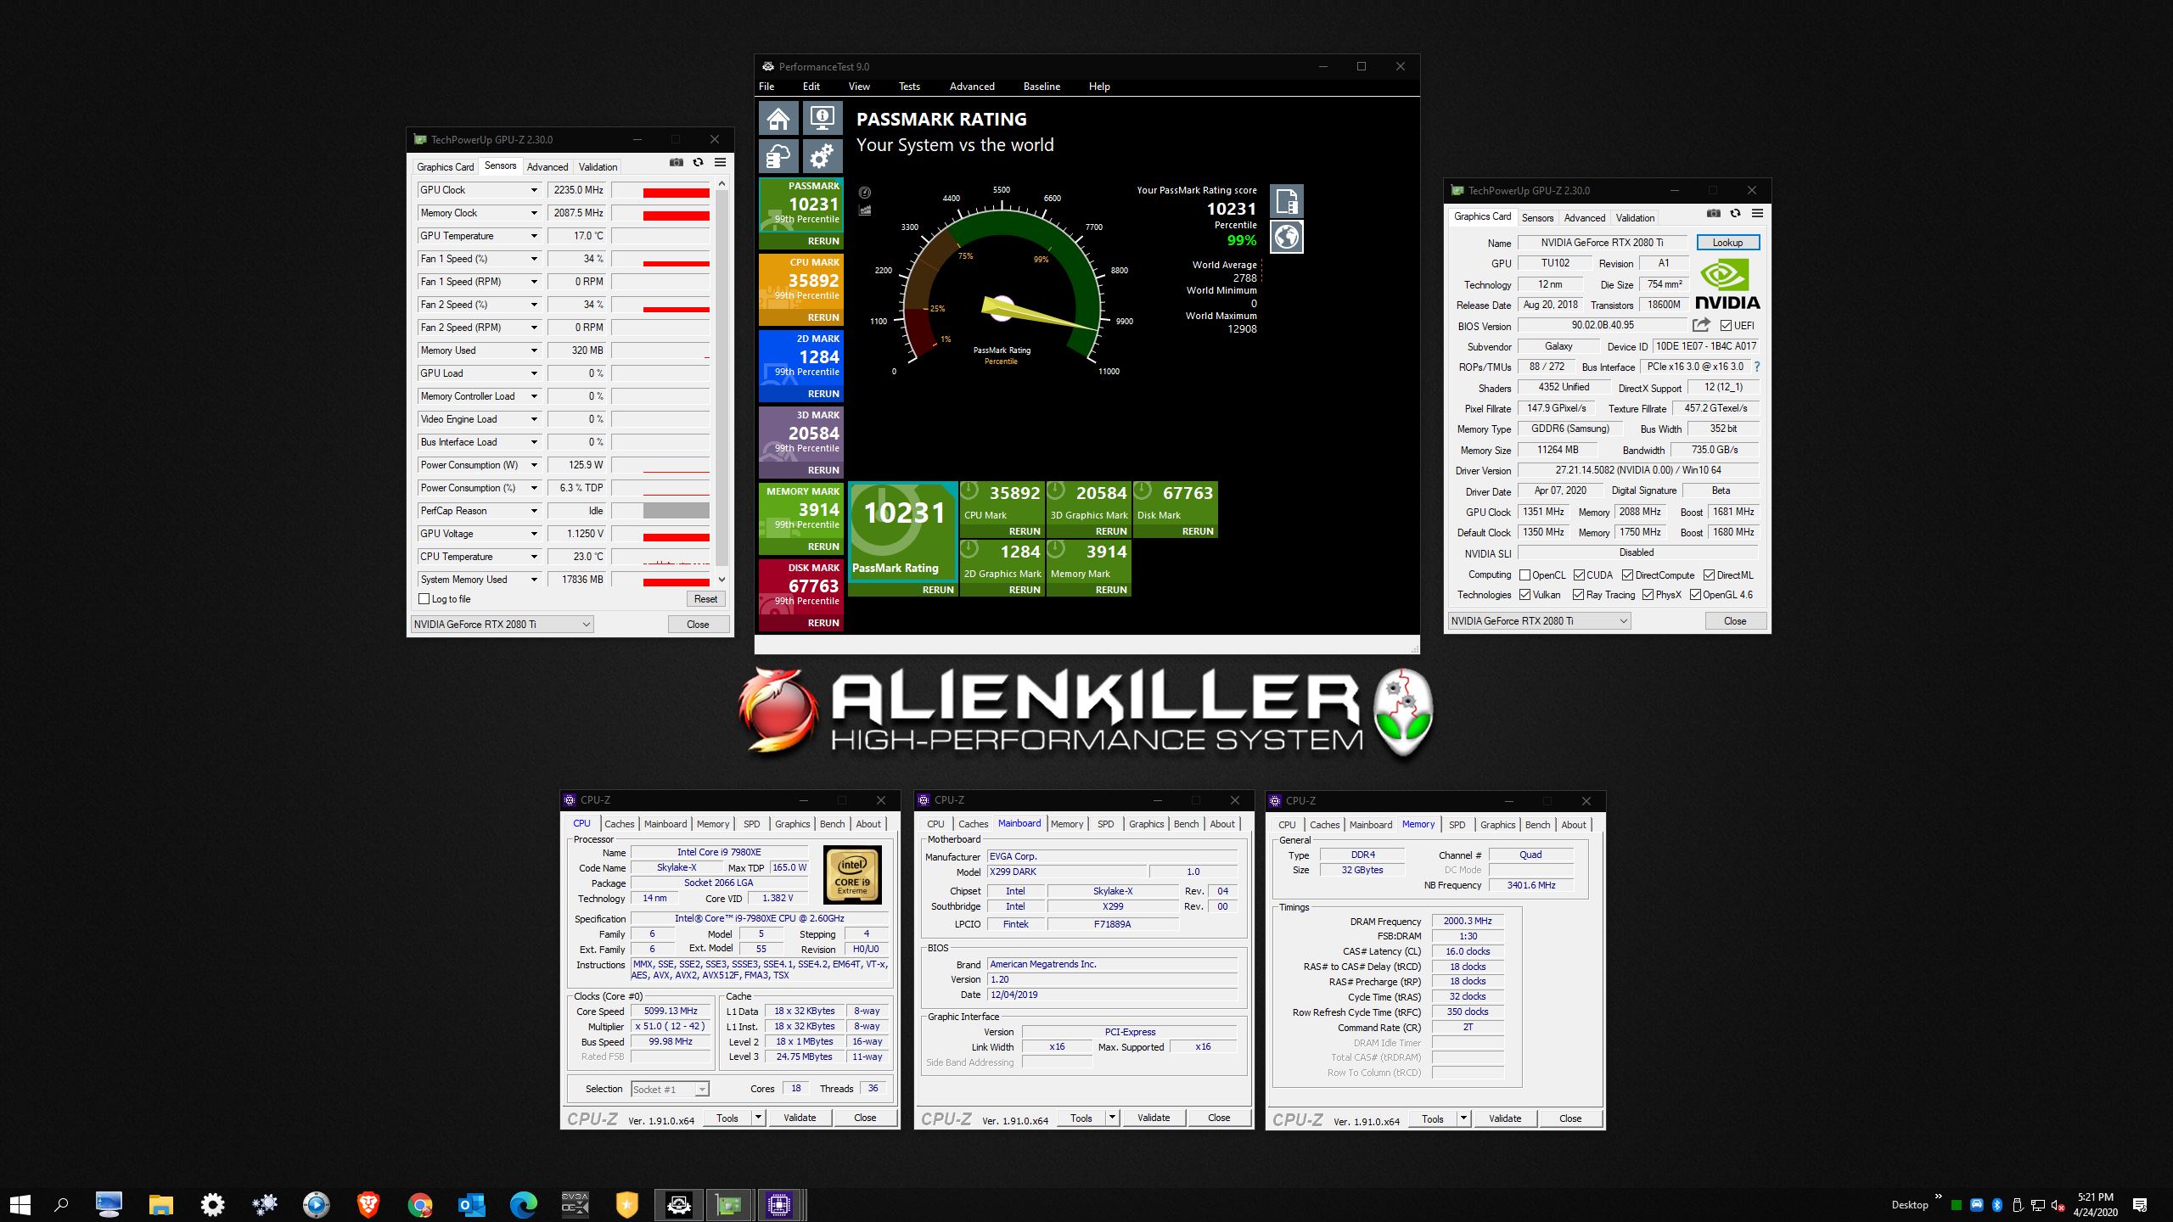Open CPU-Z Tools dropdown arrow in CPU window

pyautogui.click(x=758, y=1118)
